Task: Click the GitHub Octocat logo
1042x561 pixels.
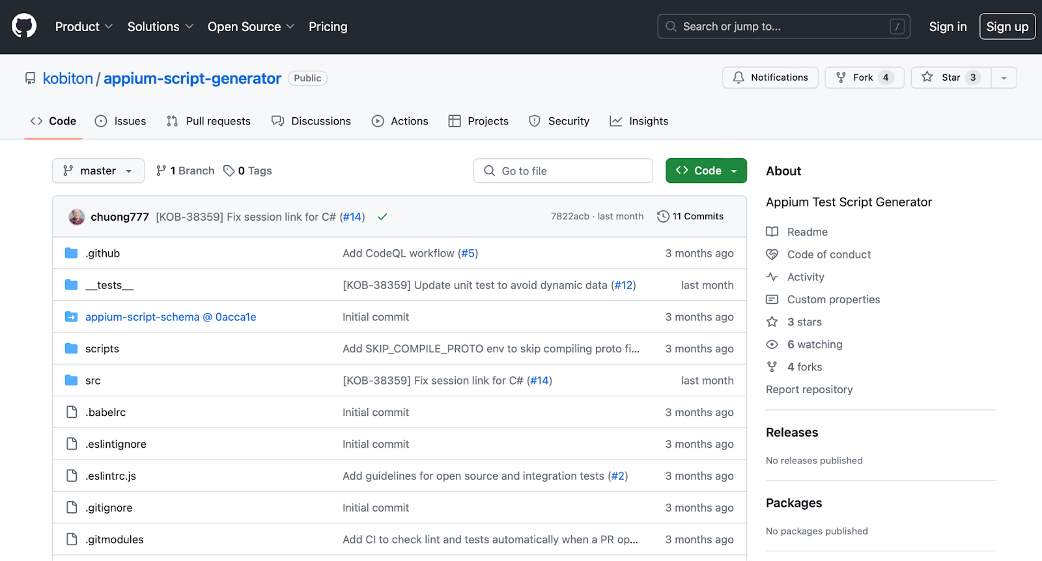Action: pos(24,27)
